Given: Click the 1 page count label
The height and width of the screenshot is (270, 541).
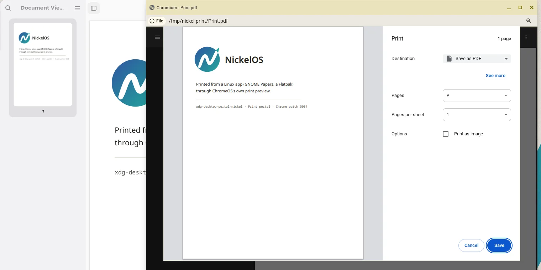Looking at the screenshot, I should pos(504,39).
